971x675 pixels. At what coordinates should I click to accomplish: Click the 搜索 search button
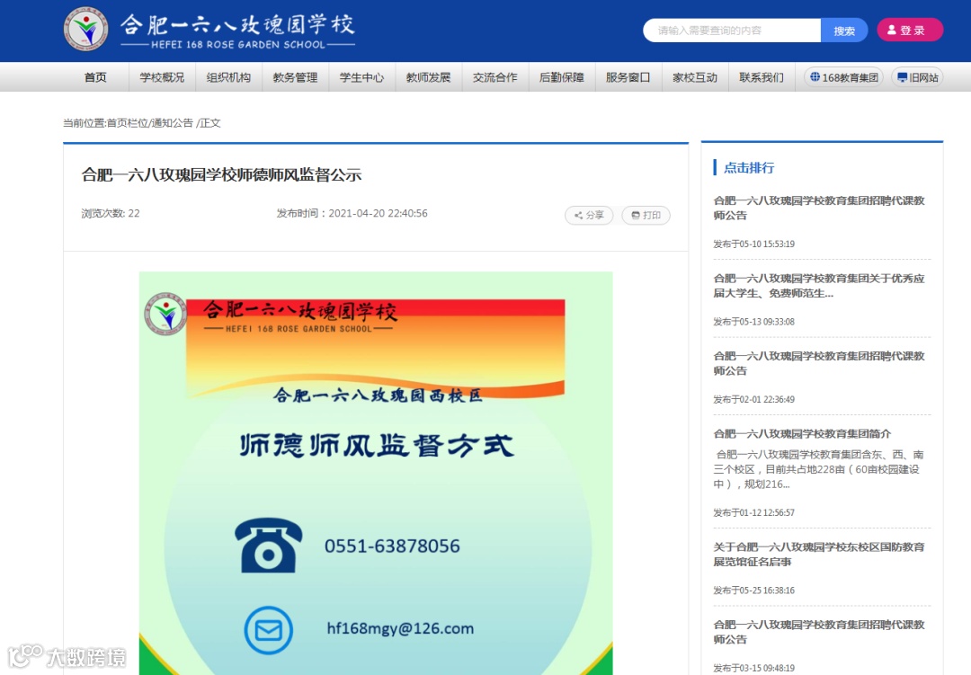(844, 31)
